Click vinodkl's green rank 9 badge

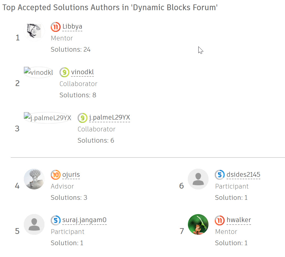64,72
